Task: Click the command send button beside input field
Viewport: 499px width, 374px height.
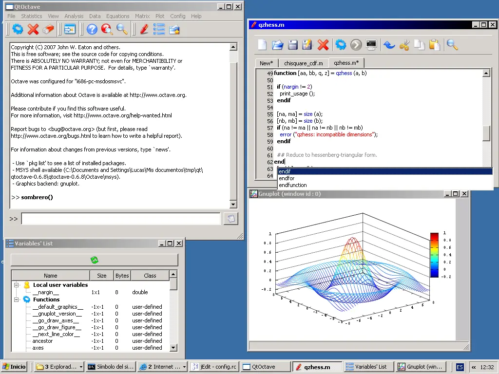Action: (230, 219)
